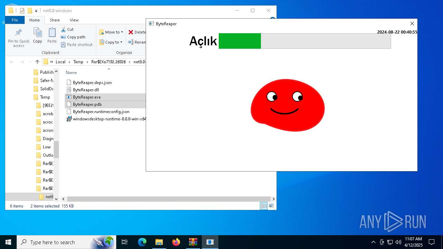Click the volume speaker tray icon

(398, 242)
